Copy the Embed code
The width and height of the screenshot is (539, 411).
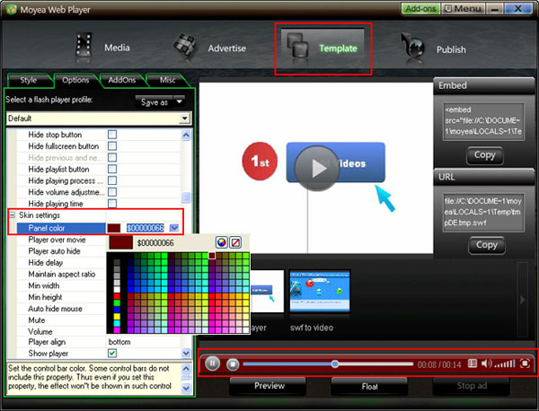tap(484, 155)
